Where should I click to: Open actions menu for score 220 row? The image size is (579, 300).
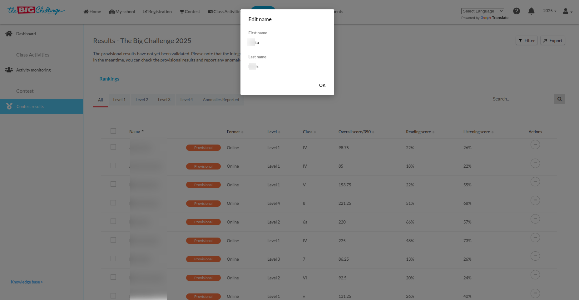click(x=535, y=219)
